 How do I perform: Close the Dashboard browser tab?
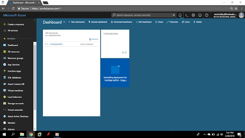[39, 3]
